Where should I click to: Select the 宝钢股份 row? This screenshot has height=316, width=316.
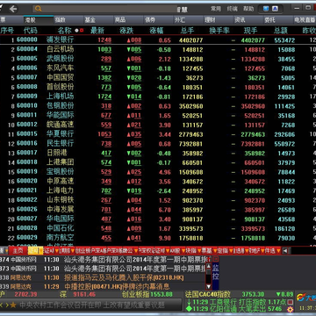pos(158,172)
